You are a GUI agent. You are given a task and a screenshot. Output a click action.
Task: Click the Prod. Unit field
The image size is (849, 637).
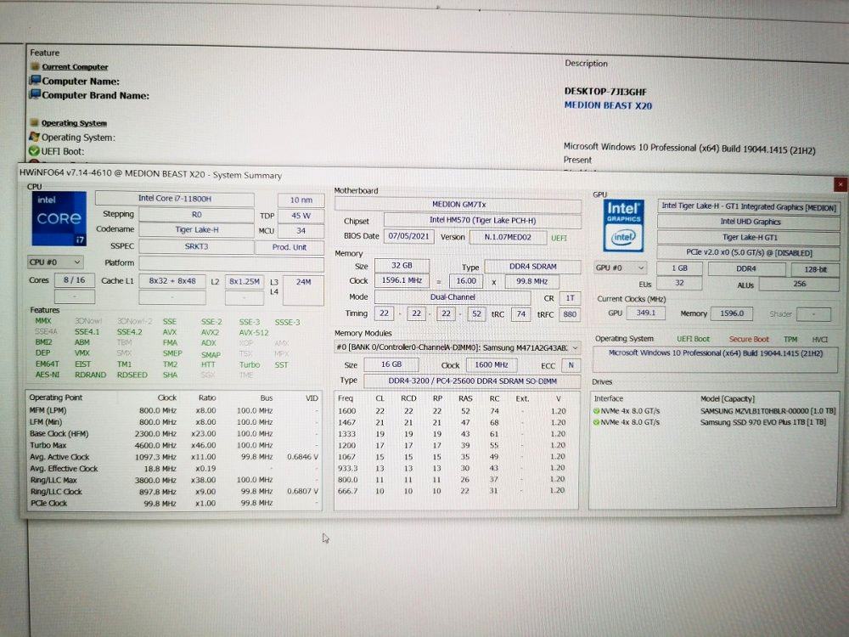click(x=290, y=247)
